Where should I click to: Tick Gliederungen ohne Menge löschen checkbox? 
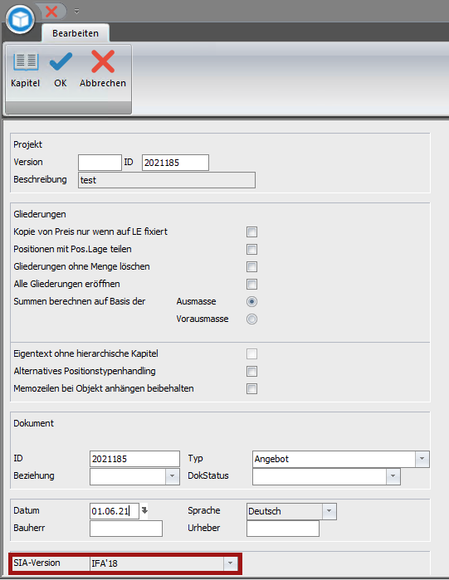tap(251, 266)
